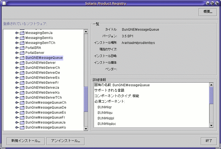The width and height of the screenshot is (221, 149).
Task: Click the SunONEMessageQueue folder icon
Action: [x=22, y=58]
